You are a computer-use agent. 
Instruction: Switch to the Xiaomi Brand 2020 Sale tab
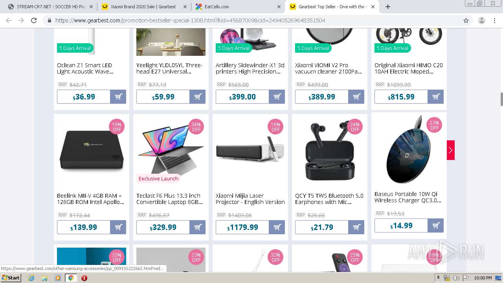143,7
